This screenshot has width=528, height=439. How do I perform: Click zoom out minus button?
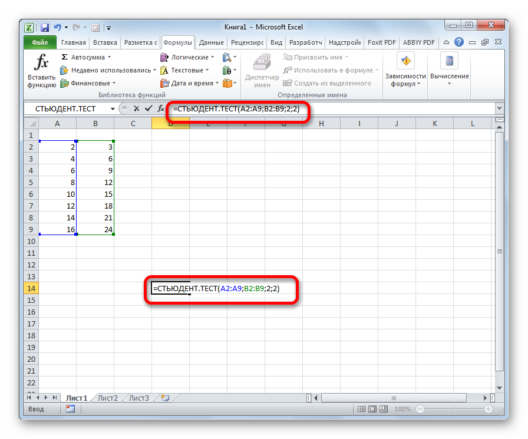point(420,409)
